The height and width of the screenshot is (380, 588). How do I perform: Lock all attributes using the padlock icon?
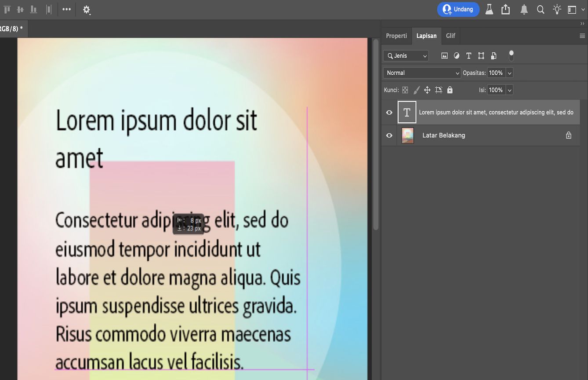tap(450, 90)
